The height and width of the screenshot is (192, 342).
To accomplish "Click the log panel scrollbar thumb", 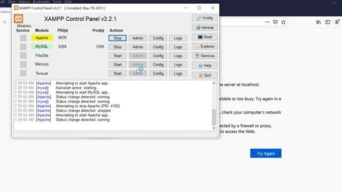I will 214,117.
